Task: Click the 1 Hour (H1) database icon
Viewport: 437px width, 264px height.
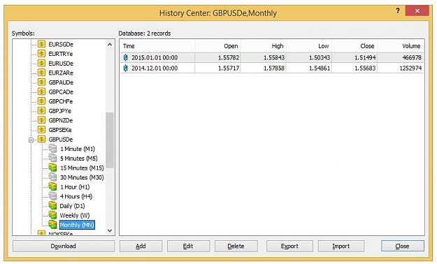Action: [52, 186]
